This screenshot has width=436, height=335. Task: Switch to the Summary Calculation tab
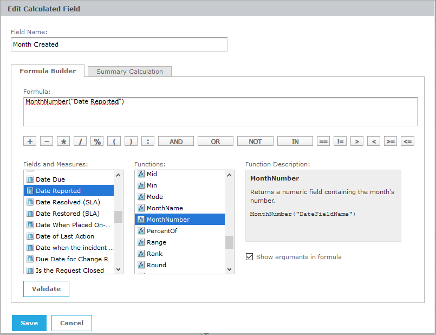tap(129, 72)
